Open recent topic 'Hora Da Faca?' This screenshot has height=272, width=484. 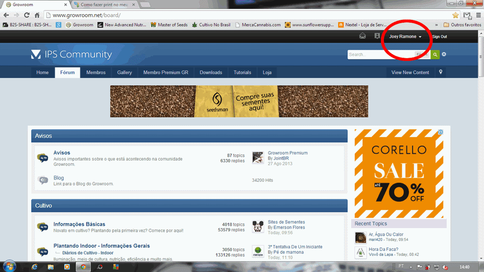(383, 249)
